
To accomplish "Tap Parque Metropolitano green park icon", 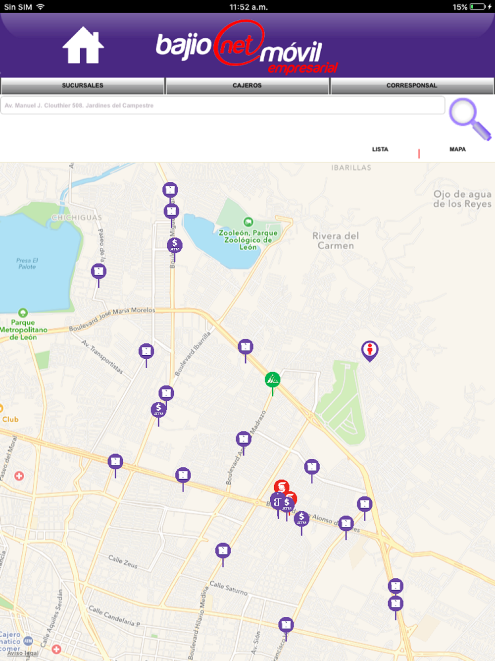I will tap(23, 313).
